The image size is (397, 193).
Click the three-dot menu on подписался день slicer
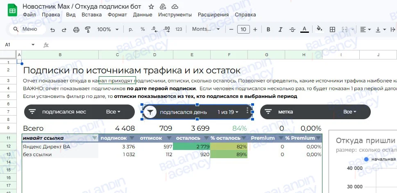point(247,110)
